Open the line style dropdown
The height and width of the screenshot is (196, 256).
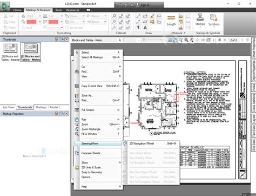tap(62, 28)
